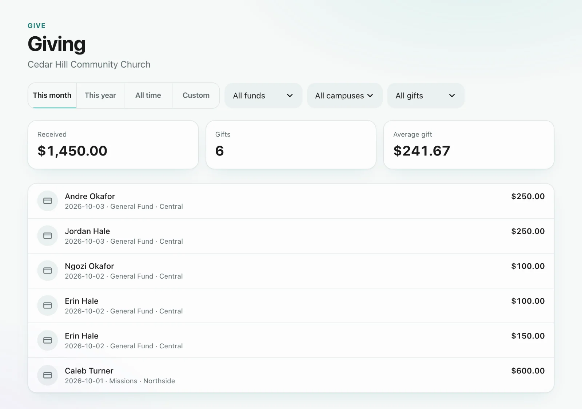Click the Average gift value $241.67
The width and height of the screenshot is (582, 409).
coord(422,151)
